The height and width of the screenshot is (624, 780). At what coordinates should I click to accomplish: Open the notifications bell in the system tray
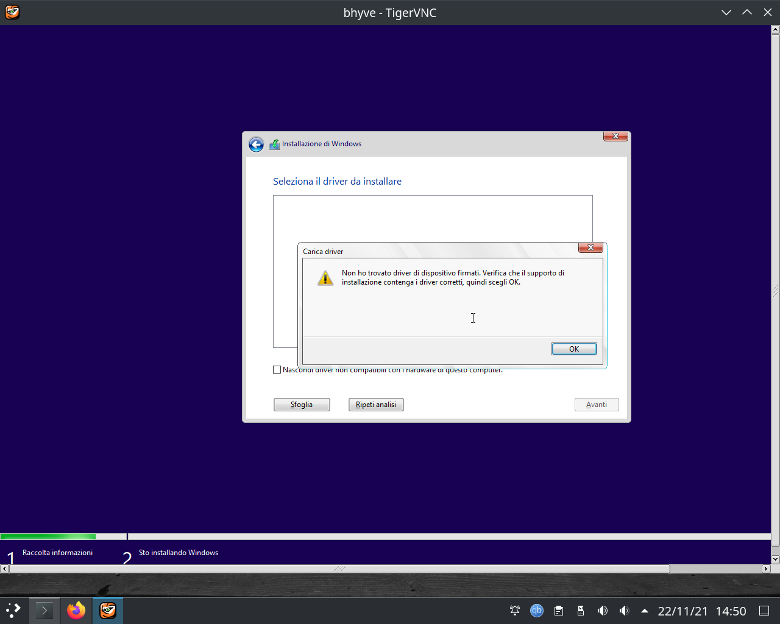click(x=514, y=611)
